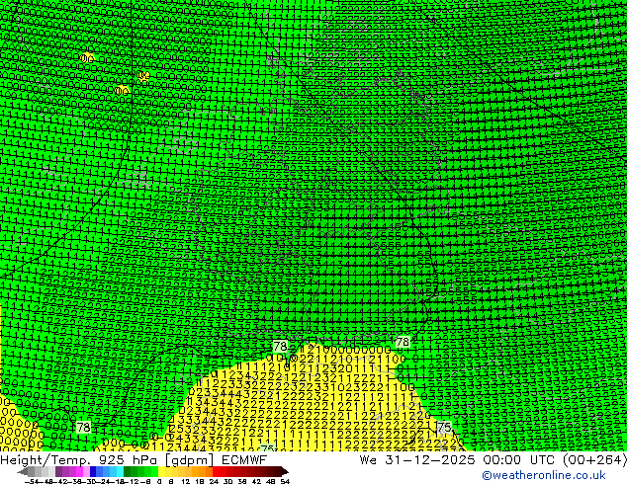Click the -54 value under the color scale
The height and width of the screenshot is (484, 627).
click(32, 482)
